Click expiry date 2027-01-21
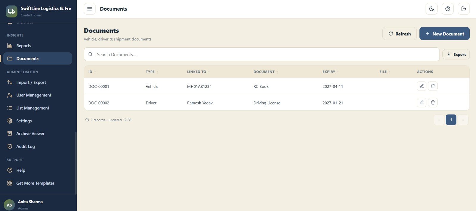The width and height of the screenshot is (476, 211). (x=333, y=103)
